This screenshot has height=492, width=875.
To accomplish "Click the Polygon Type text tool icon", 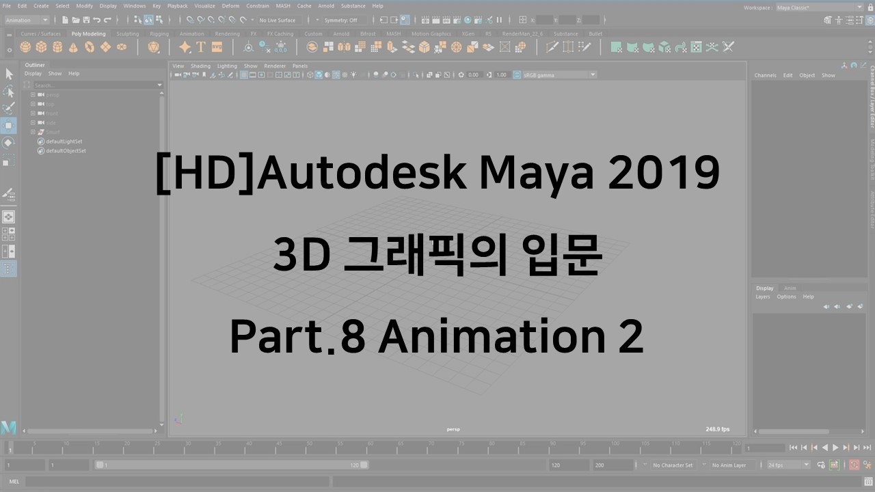I will [x=201, y=47].
